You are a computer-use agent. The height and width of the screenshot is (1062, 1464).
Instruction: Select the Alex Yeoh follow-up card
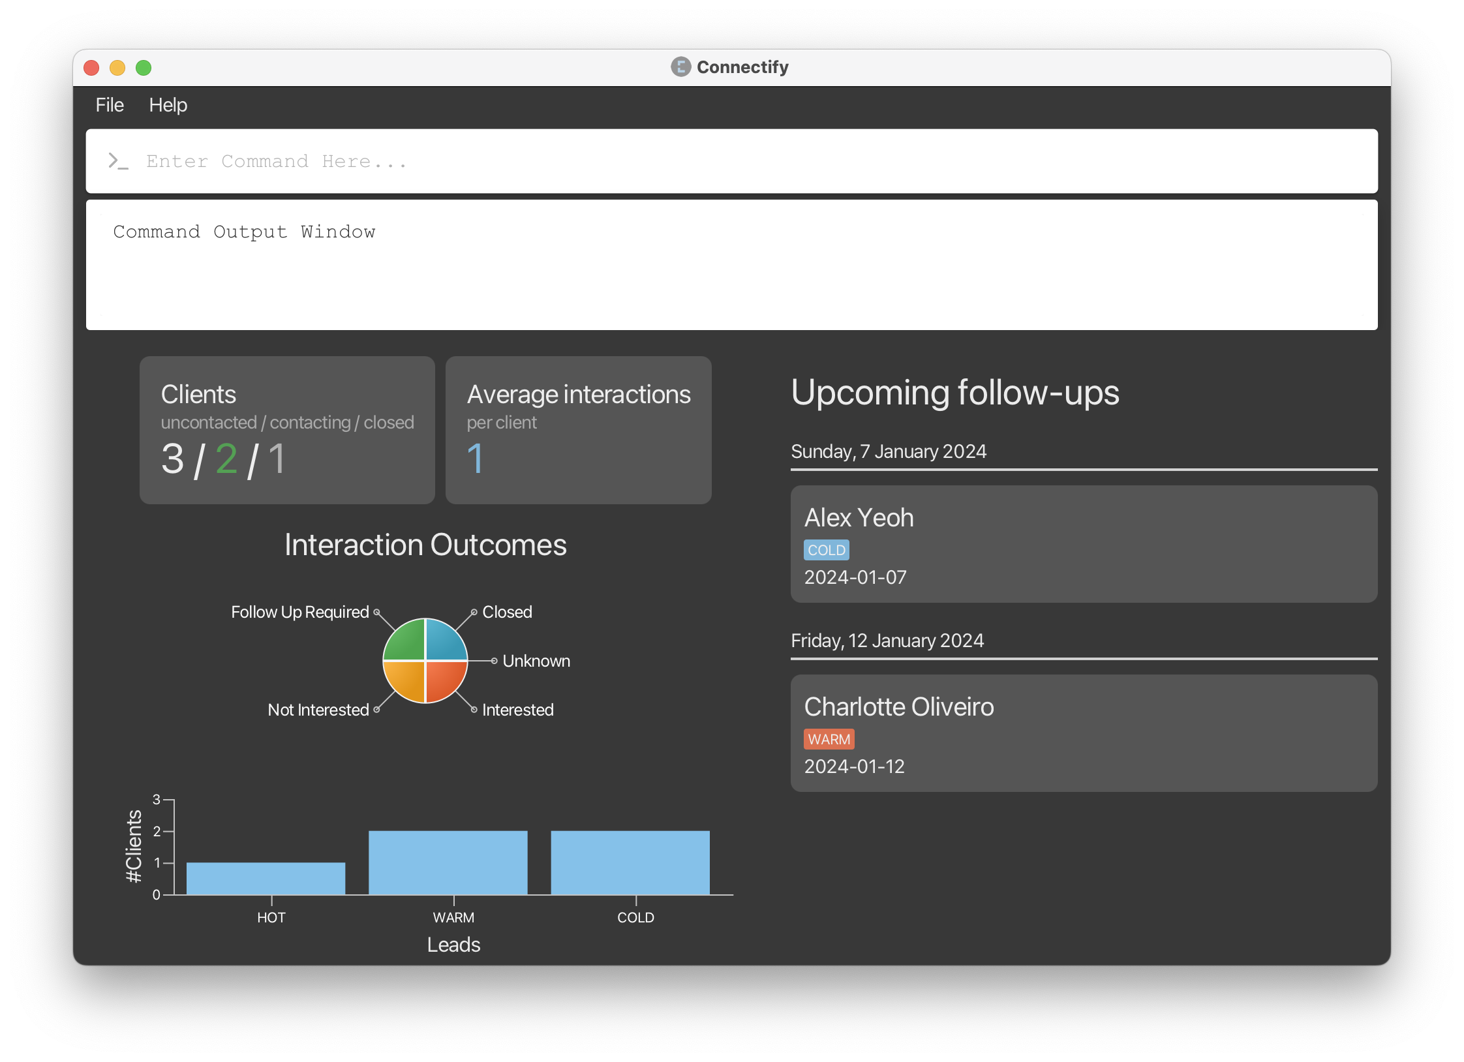pos(1083,543)
